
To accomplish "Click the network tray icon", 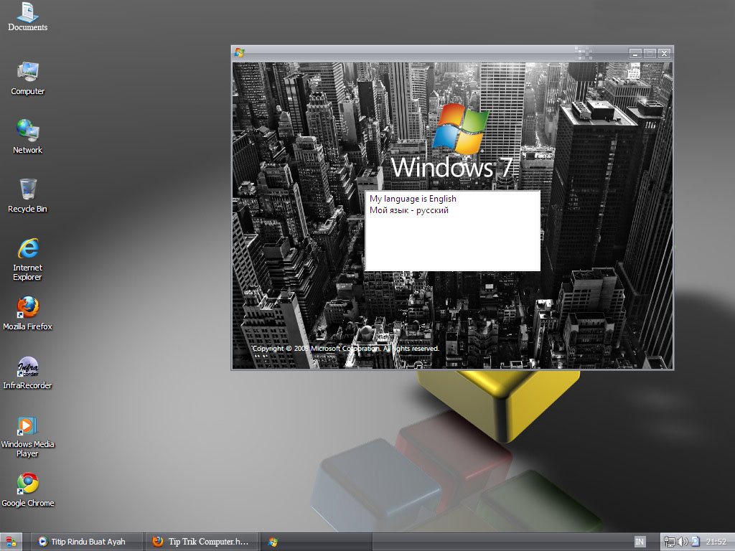I will (670, 542).
